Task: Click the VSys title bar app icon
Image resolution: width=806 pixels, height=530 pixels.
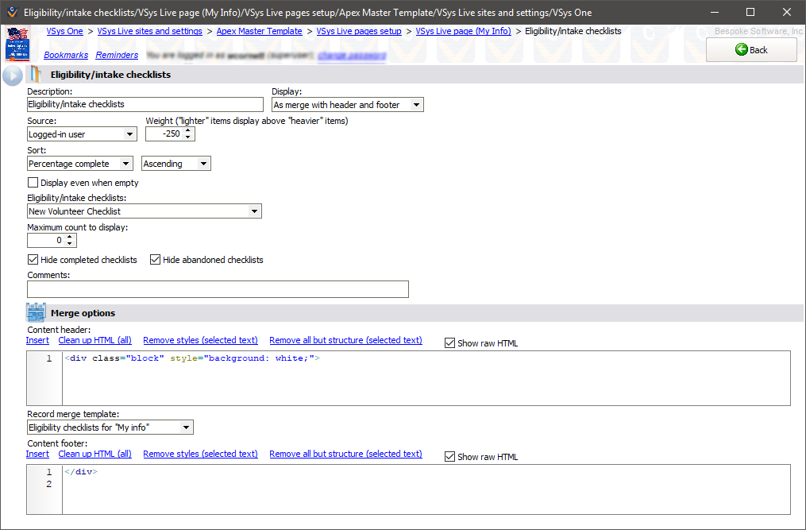Action: tap(12, 13)
